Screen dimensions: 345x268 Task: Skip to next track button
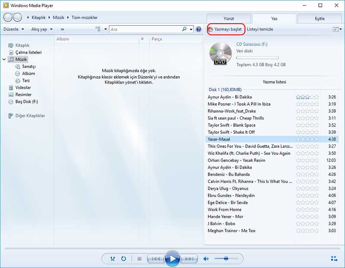tap(189, 259)
